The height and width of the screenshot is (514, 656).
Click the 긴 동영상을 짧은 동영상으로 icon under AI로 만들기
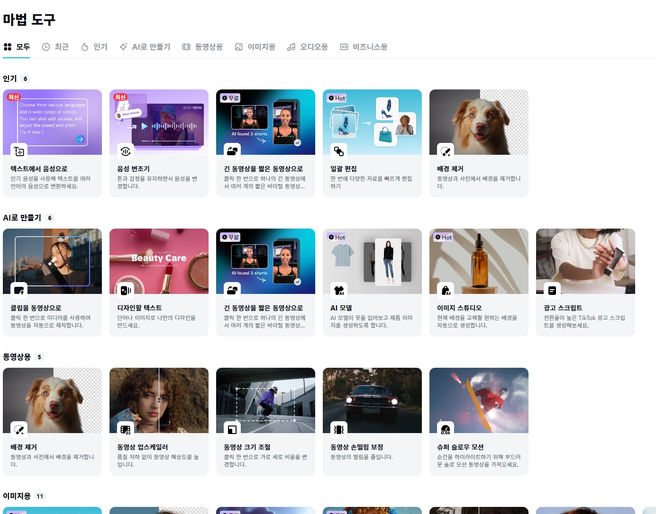232,291
